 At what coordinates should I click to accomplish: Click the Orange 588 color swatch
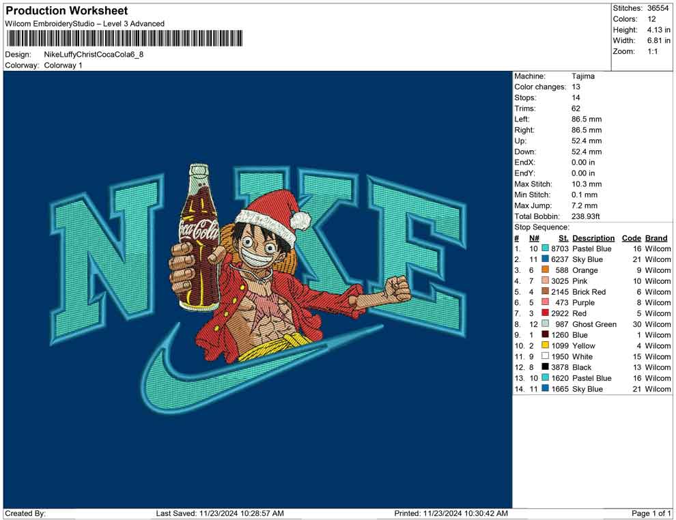546,270
